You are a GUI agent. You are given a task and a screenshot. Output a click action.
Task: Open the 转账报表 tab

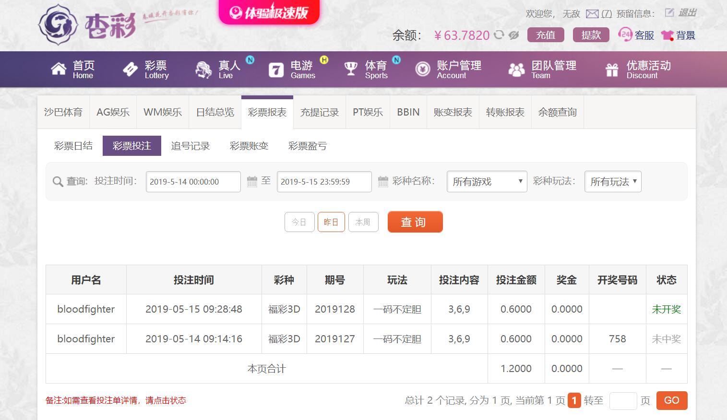coord(505,112)
